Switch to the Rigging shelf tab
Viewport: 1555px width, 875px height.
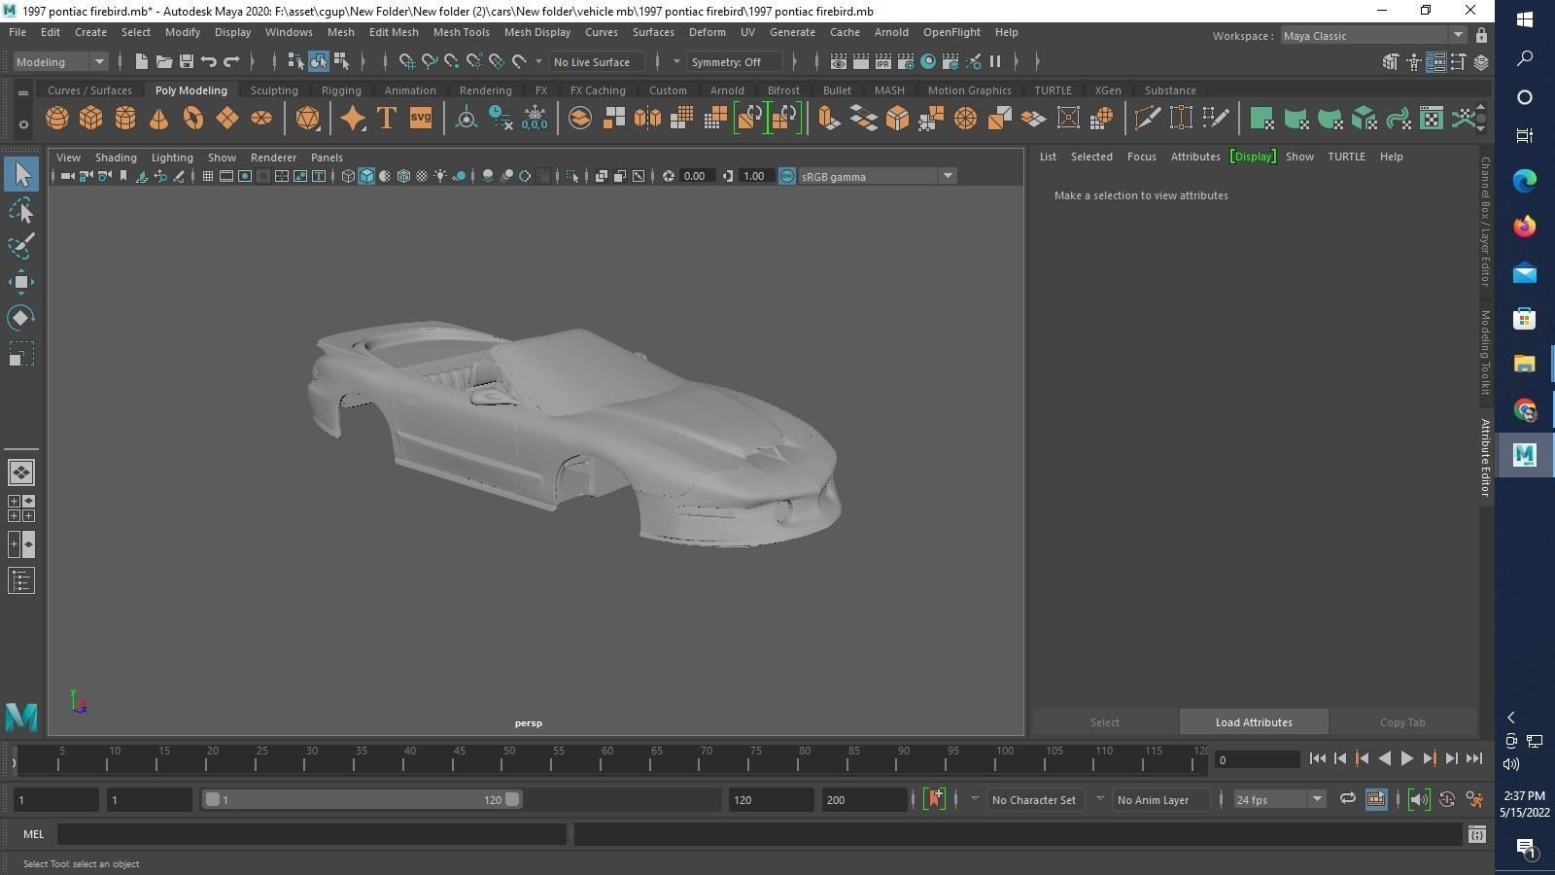pyautogui.click(x=341, y=89)
